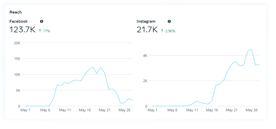Click the highest peak of the Instagram line

(252, 49)
